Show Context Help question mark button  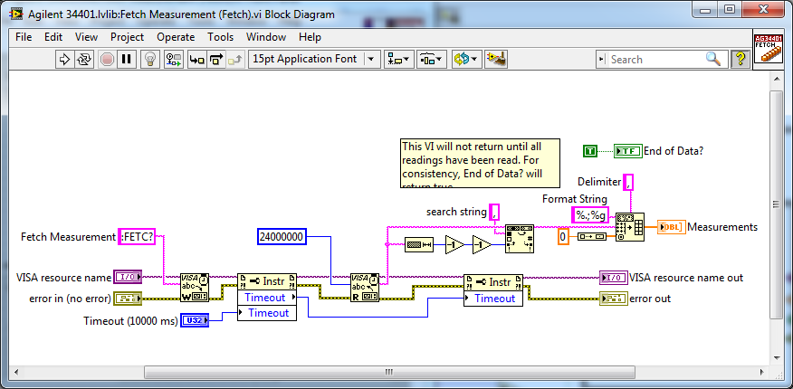740,59
